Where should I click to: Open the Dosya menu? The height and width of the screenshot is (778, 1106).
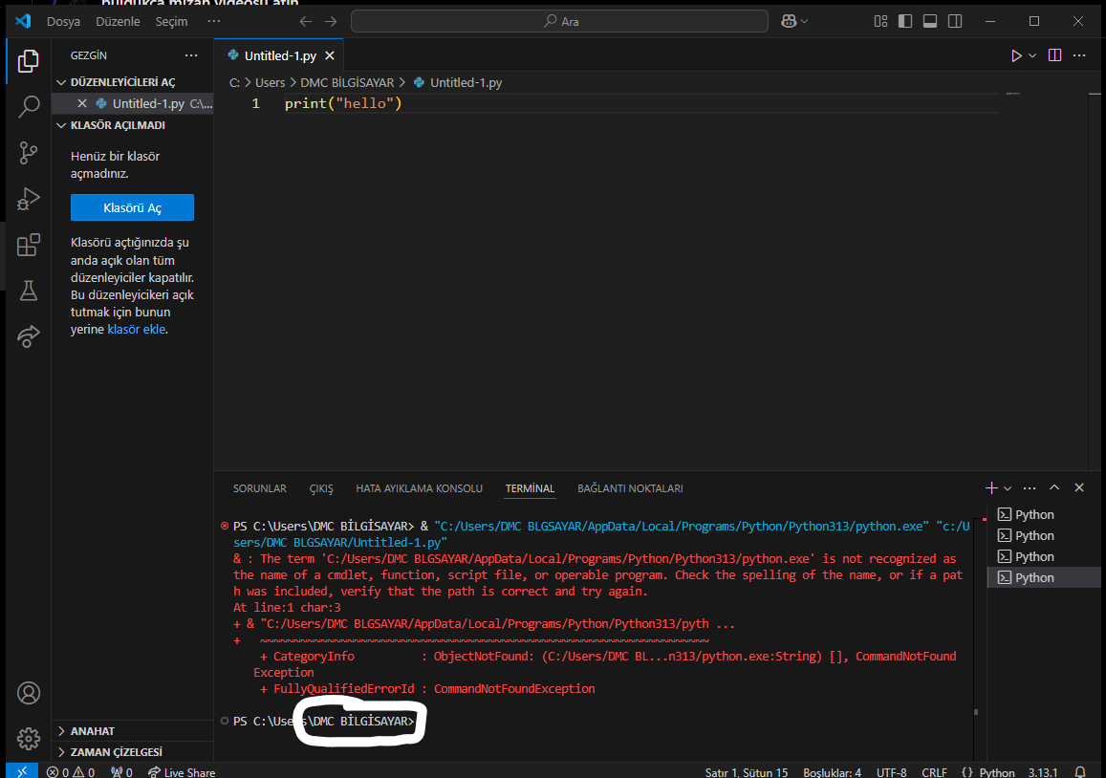[x=63, y=21]
